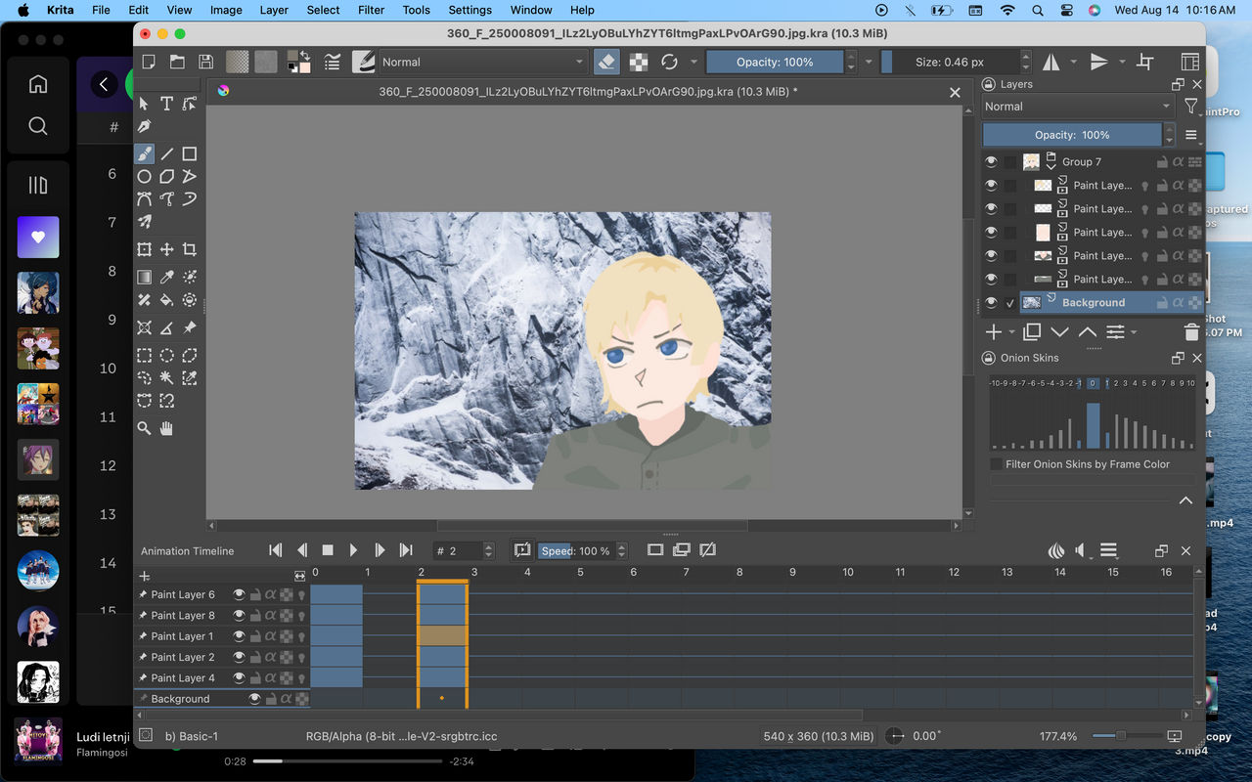Open the Krita application menu

[x=61, y=10]
